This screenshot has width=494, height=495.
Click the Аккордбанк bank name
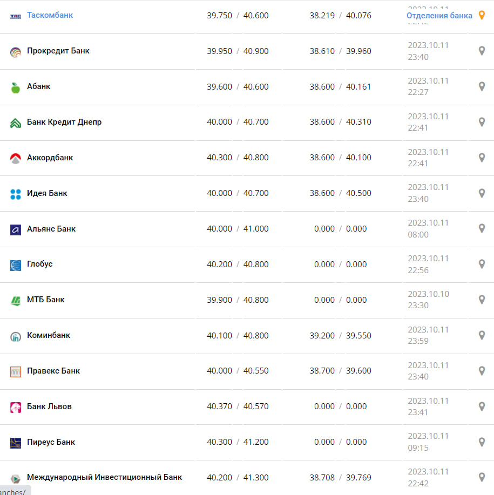[x=50, y=158]
